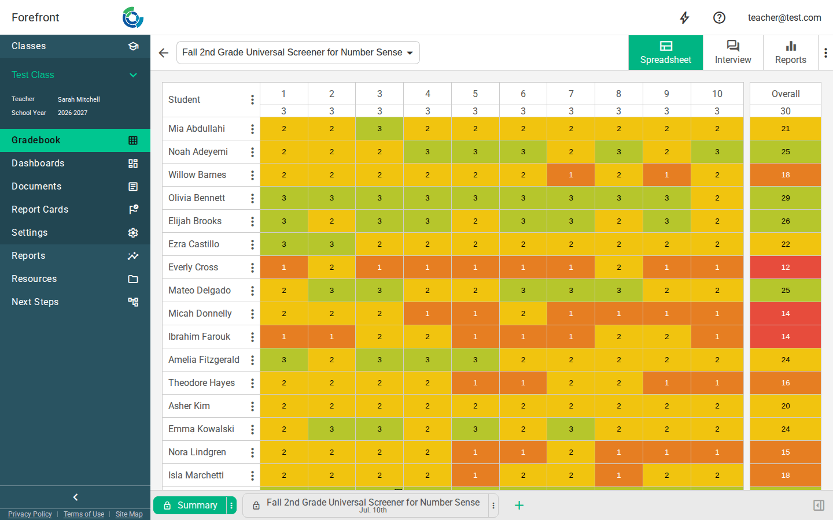Click Everly Cross's red overall score 12
The width and height of the screenshot is (833, 520).
tap(786, 267)
